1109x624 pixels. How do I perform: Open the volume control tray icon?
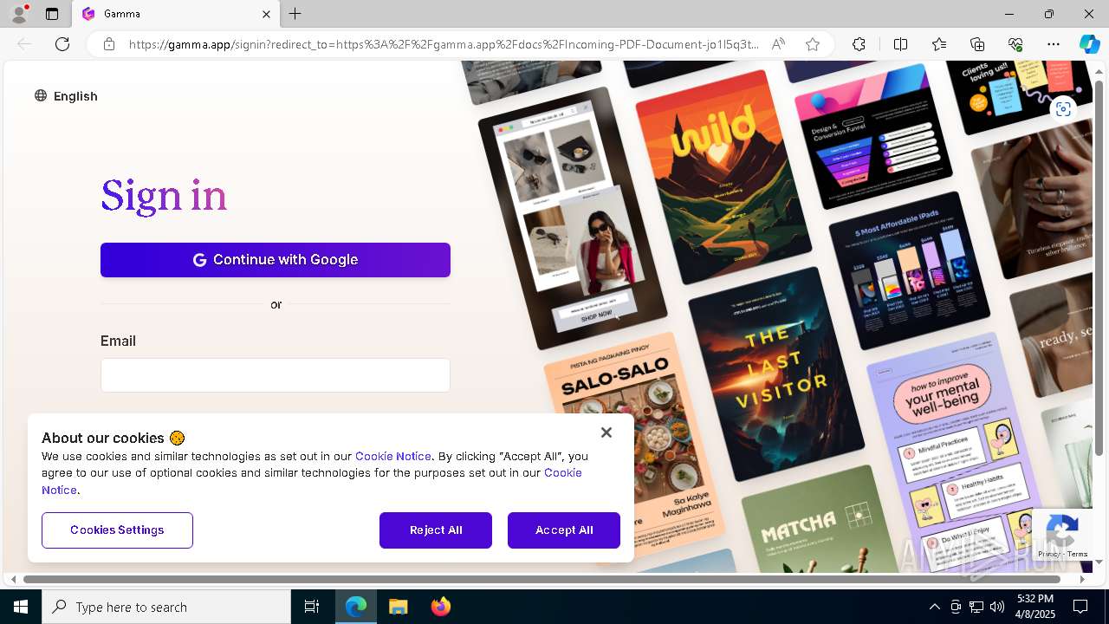997,607
